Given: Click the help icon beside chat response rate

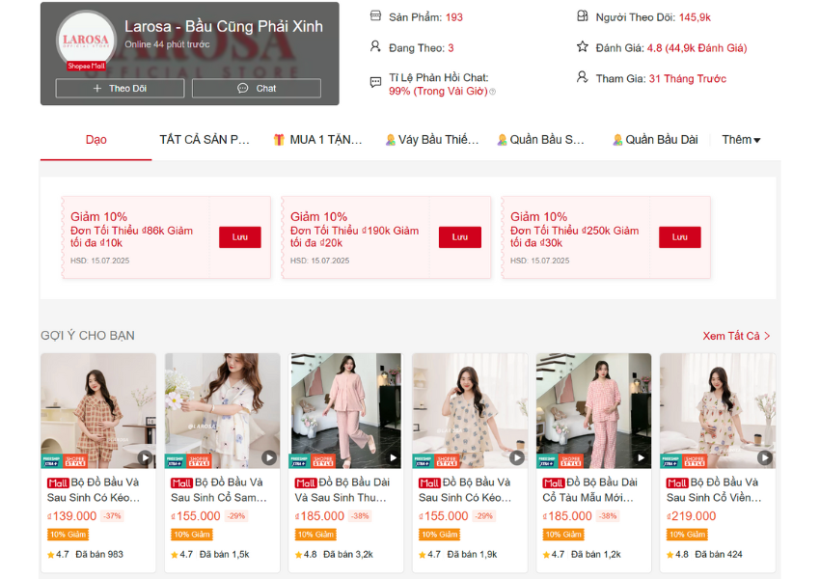Looking at the screenshot, I should (492, 92).
